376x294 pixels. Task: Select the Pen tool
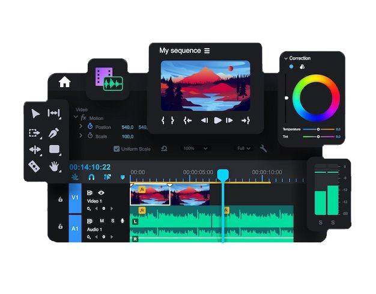pos(54,132)
